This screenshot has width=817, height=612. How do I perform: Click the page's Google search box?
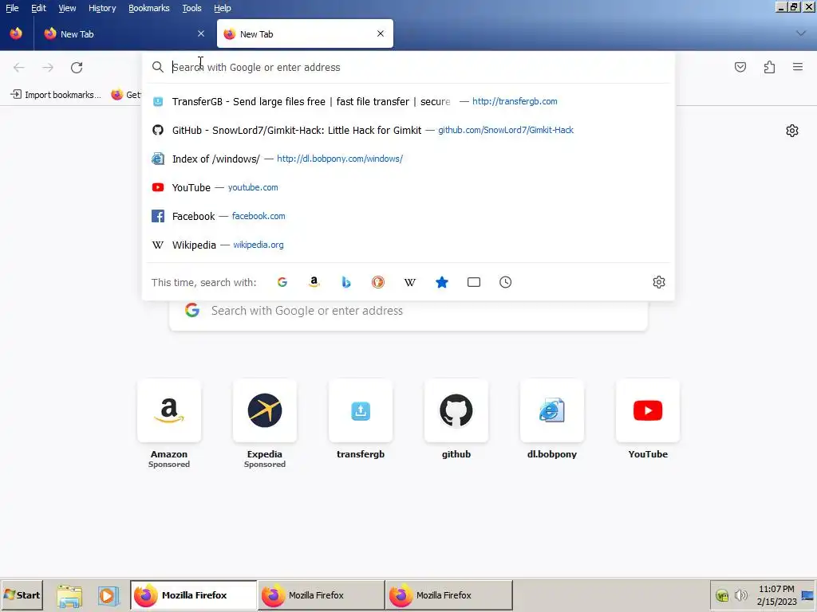pyautogui.click(x=408, y=311)
